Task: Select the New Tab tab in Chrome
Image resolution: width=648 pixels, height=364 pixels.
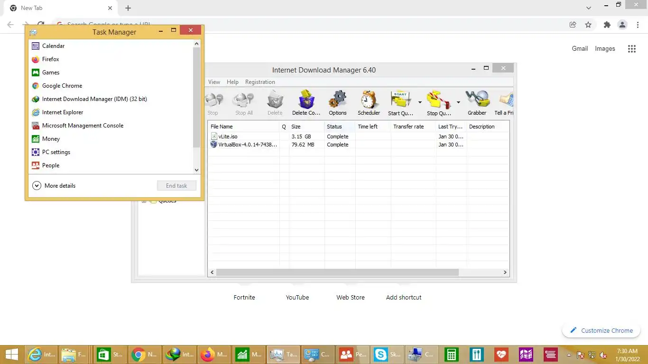Action: click(x=60, y=8)
